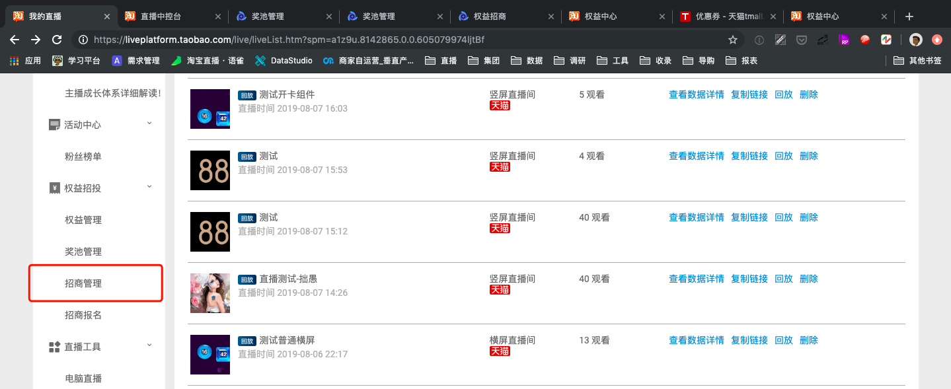Click the title 直播测试-拙愚
The width and height of the screenshot is (951, 389).
[288, 279]
